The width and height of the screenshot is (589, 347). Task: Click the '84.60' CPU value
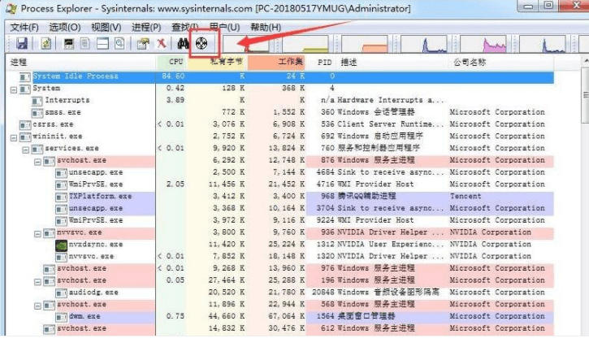[173, 76]
